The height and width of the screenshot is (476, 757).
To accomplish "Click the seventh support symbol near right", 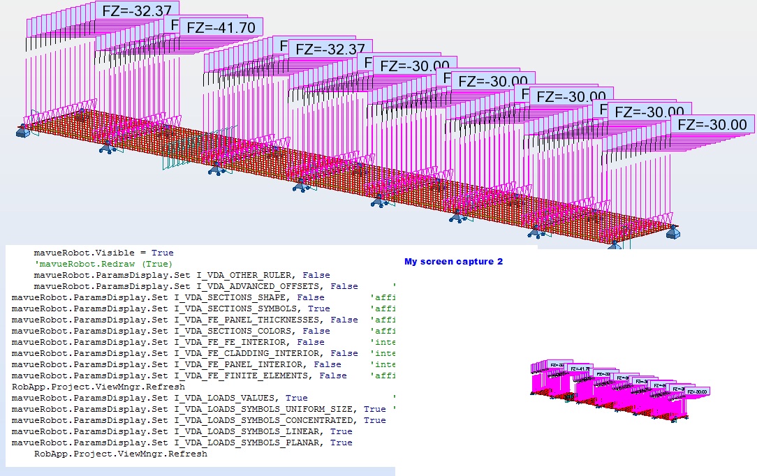I will (x=536, y=232).
